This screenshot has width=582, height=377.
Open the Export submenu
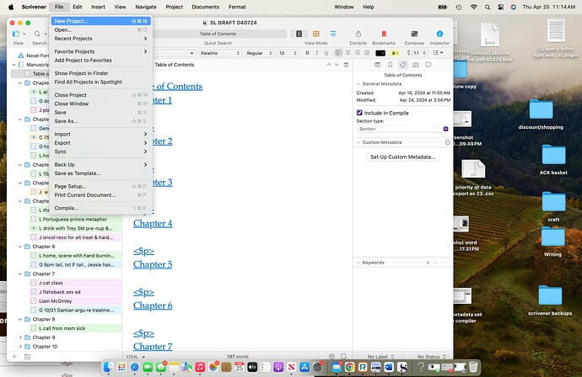pyautogui.click(x=100, y=143)
